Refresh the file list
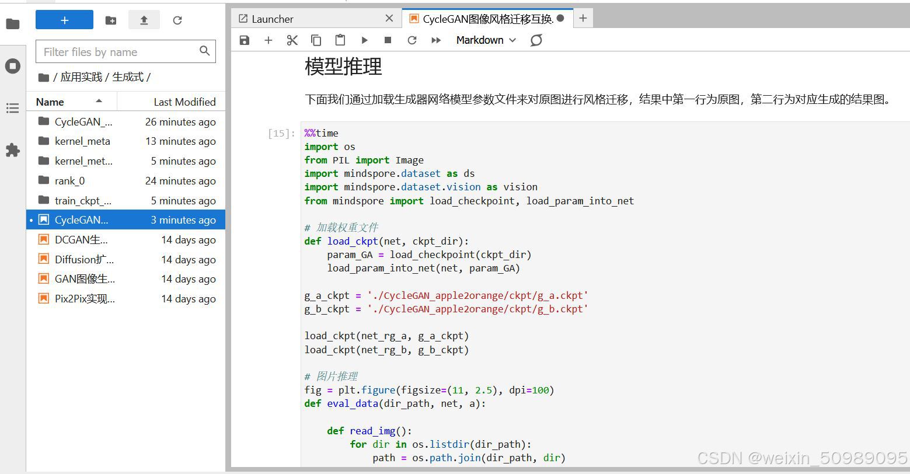Viewport: 910px width, 474px height. click(177, 20)
